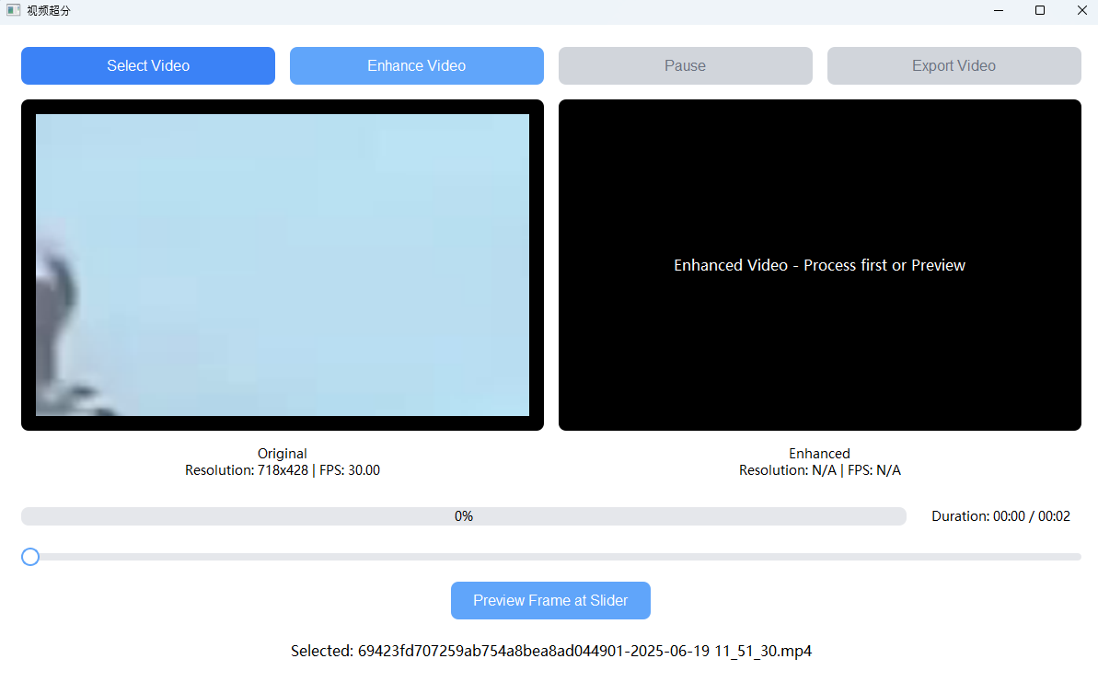
Task: Click the app icon in title bar
Action: (13, 10)
